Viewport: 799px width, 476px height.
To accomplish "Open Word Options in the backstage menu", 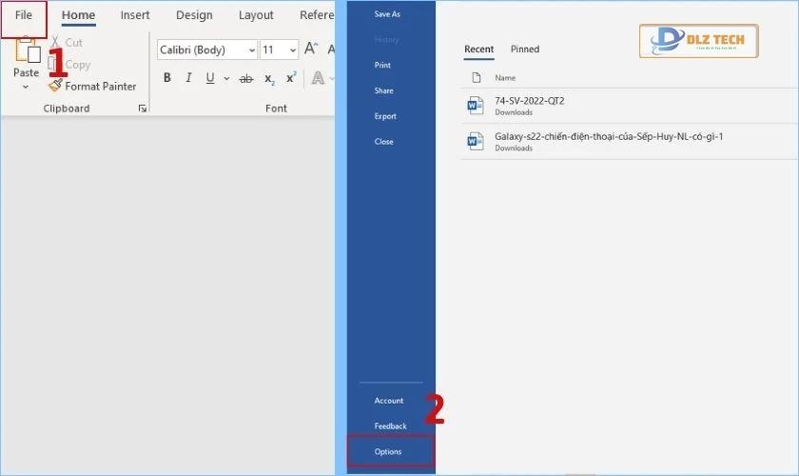I will point(391,451).
